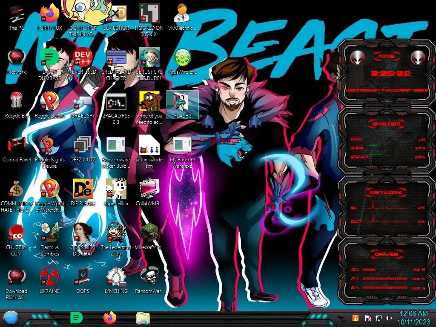Open Control Panel desktop icon
The width and height of the screenshot is (436, 327).
pyautogui.click(x=17, y=149)
